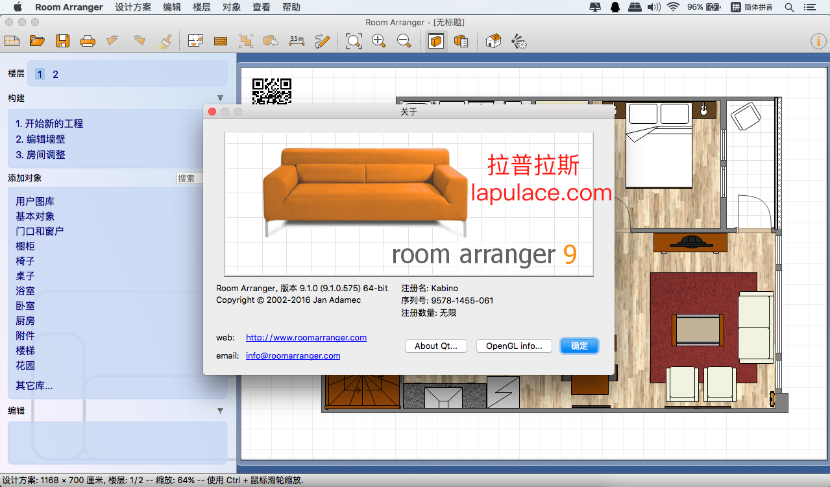This screenshot has width=830, height=487.
Task: Choose the 3.5m measure dimension tool
Action: (x=297, y=42)
